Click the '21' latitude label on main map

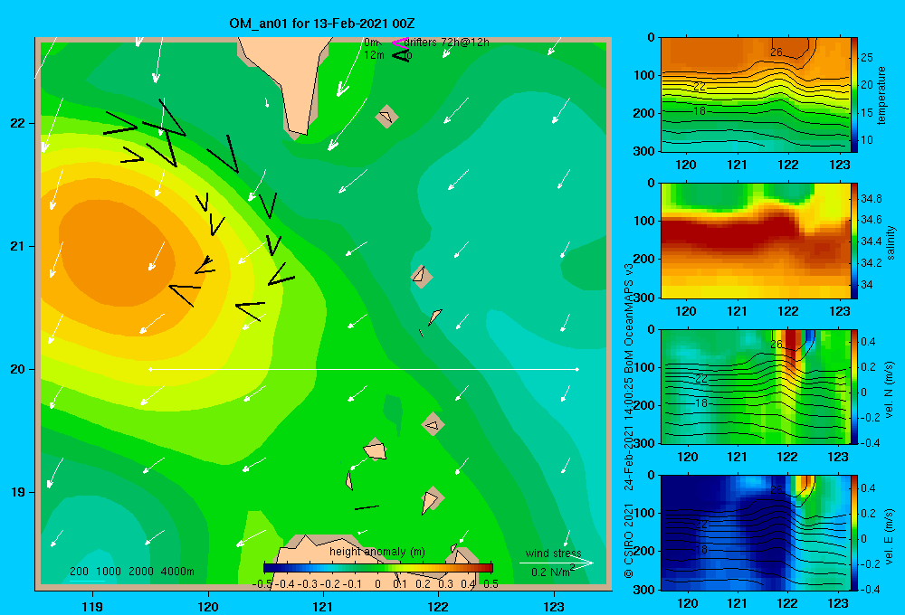(x=18, y=246)
